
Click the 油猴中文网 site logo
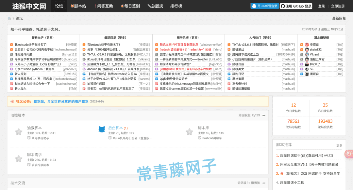point(29,6)
